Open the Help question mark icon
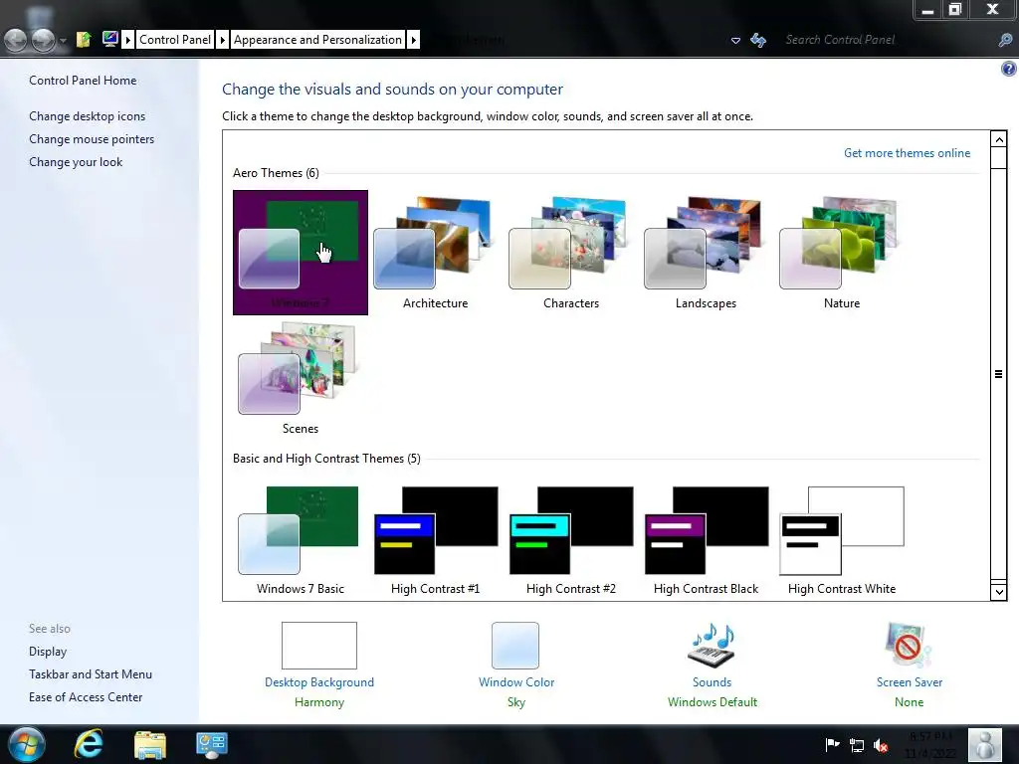Screen dimensions: 1019x764 1009,69
